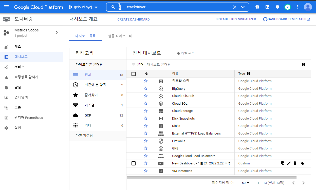This screenshot has width=316, height=190.
Task: Click the stackdriver search input field
Action: [x=177, y=7]
